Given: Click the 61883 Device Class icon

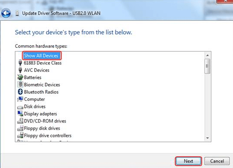Looking at the screenshot, I should [x=20, y=63].
